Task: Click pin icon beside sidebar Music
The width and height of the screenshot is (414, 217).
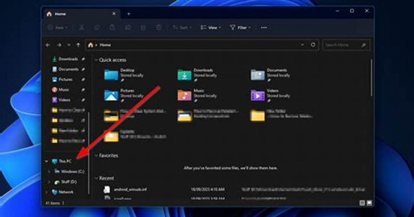Action: [83, 90]
